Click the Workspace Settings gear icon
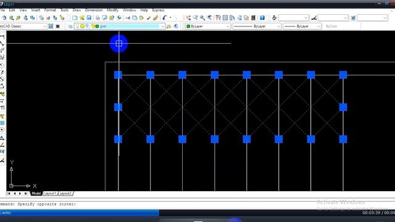Screen dimensions: 395x222 point(51,26)
